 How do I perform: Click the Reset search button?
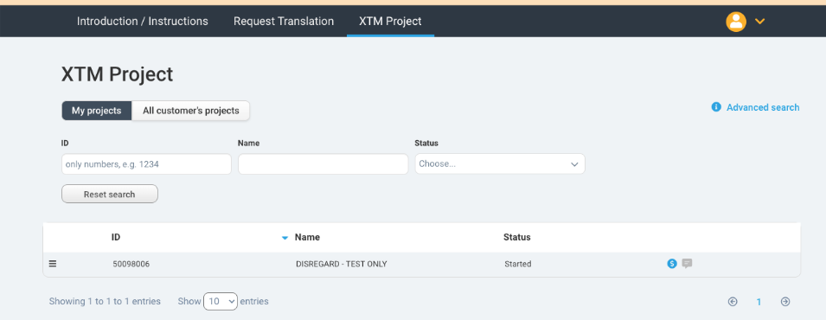[x=110, y=194]
